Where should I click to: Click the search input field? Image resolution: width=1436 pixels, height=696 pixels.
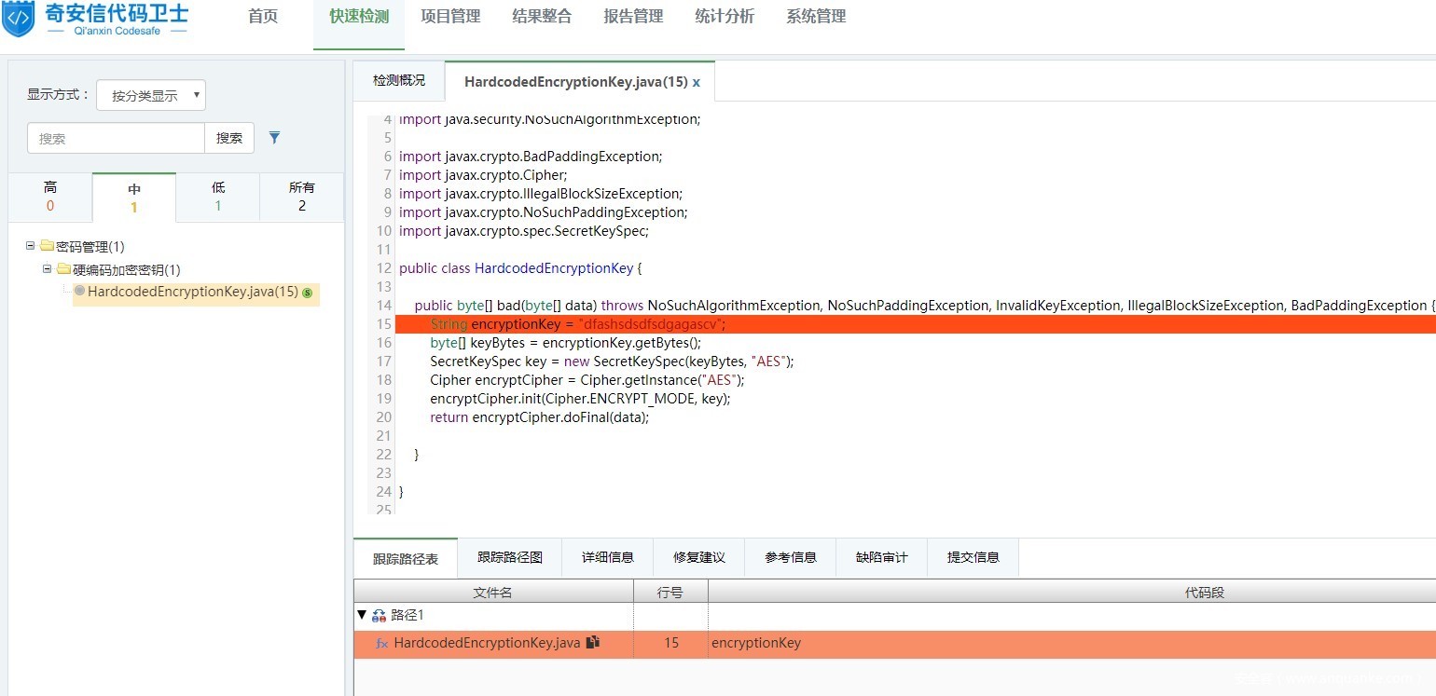coord(116,138)
